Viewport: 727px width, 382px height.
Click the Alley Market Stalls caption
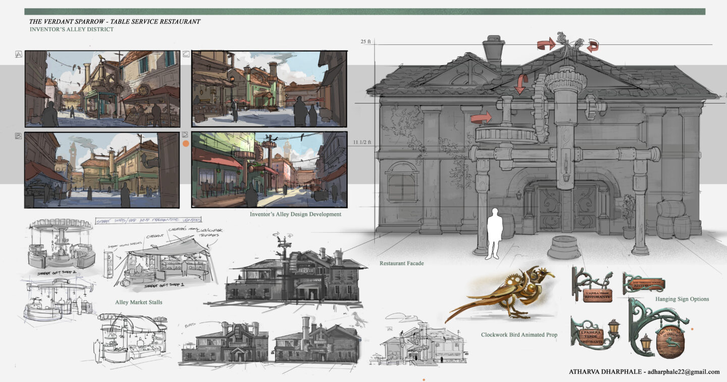[x=138, y=303]
